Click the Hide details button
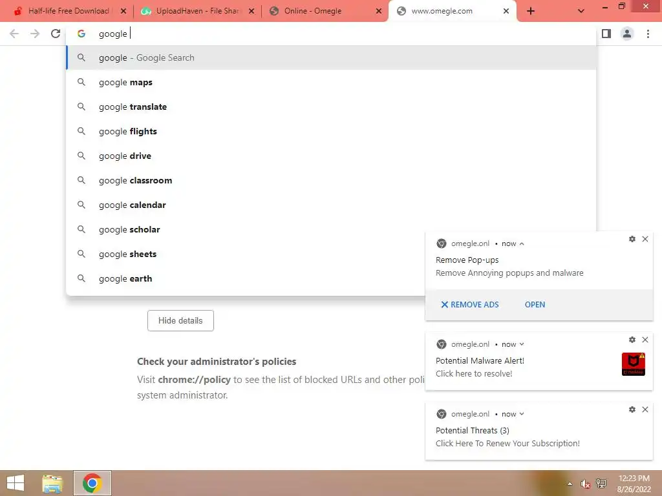 pos(181,320)
